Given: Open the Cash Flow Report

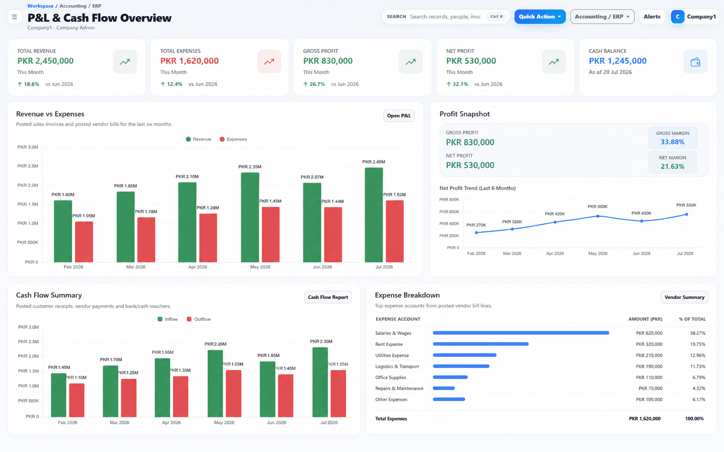Looking at the screenshot, I should click(x=328, y=297).
